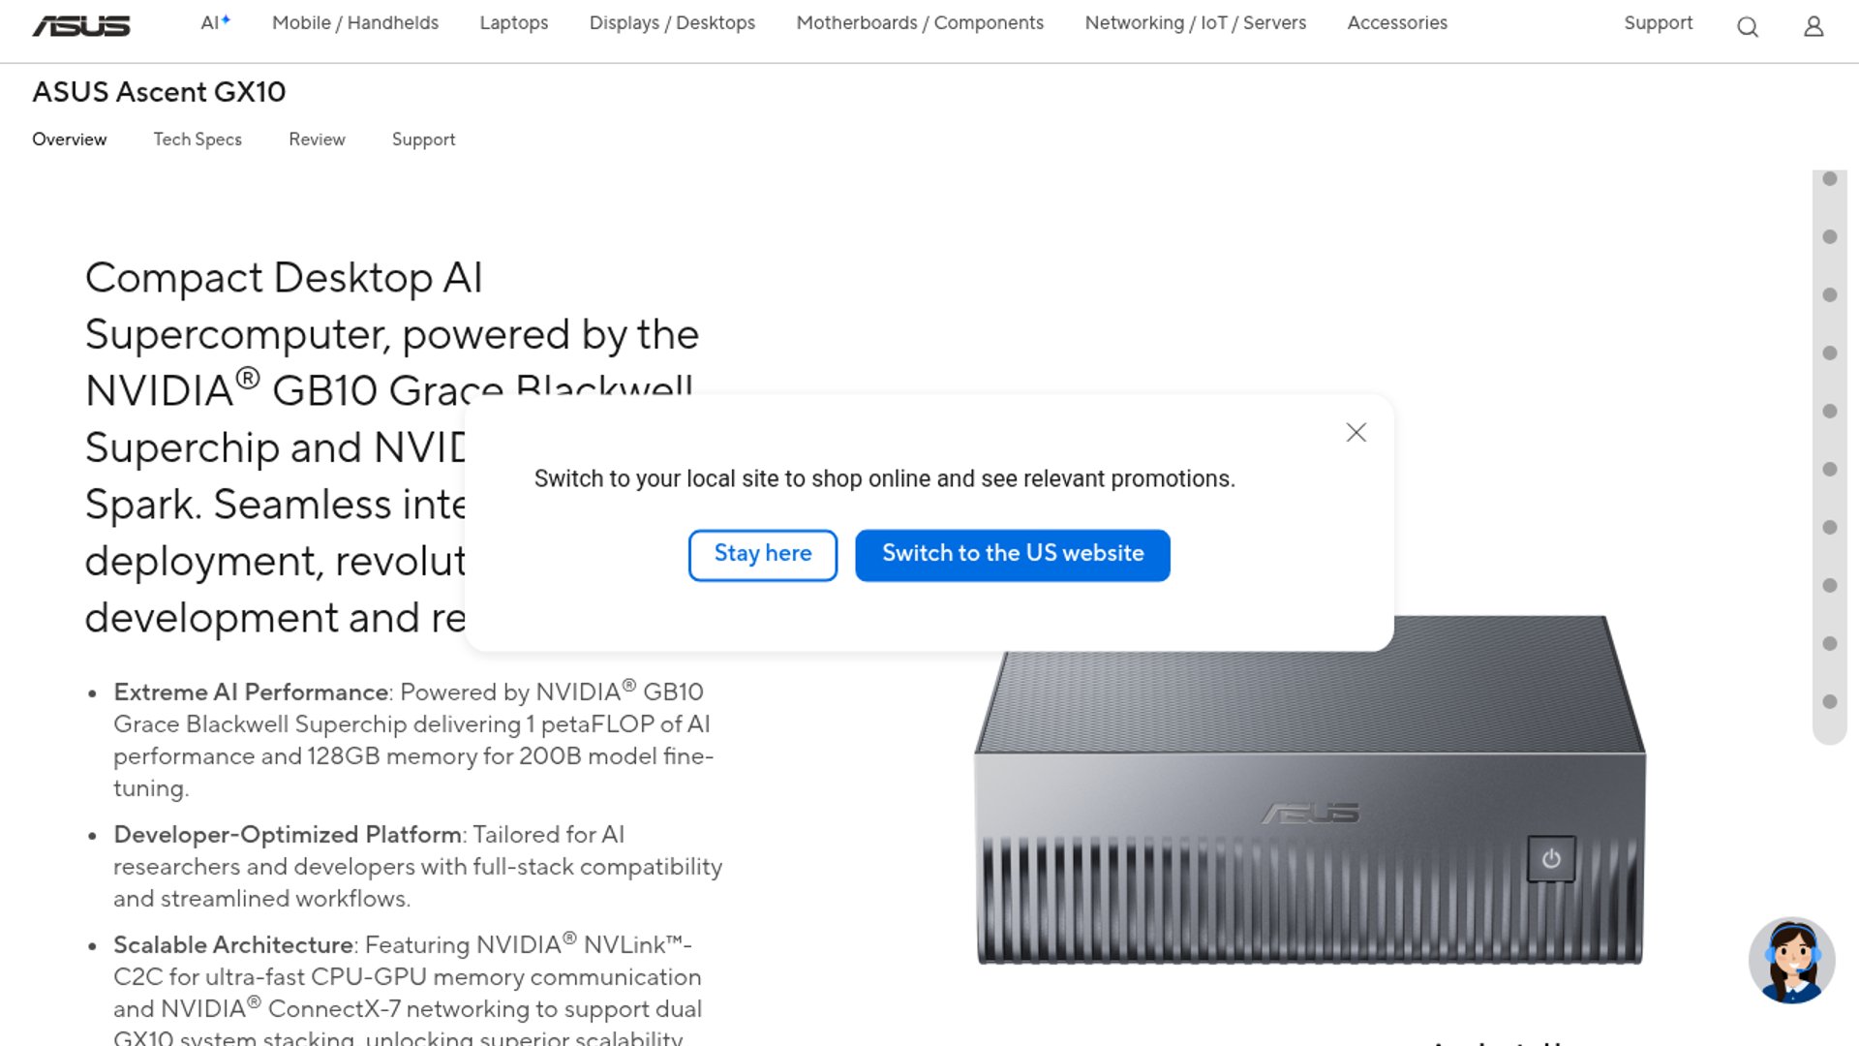
Task: Select the first page navigation dot
Action: pyautogui.click(x=1830, y=179)
